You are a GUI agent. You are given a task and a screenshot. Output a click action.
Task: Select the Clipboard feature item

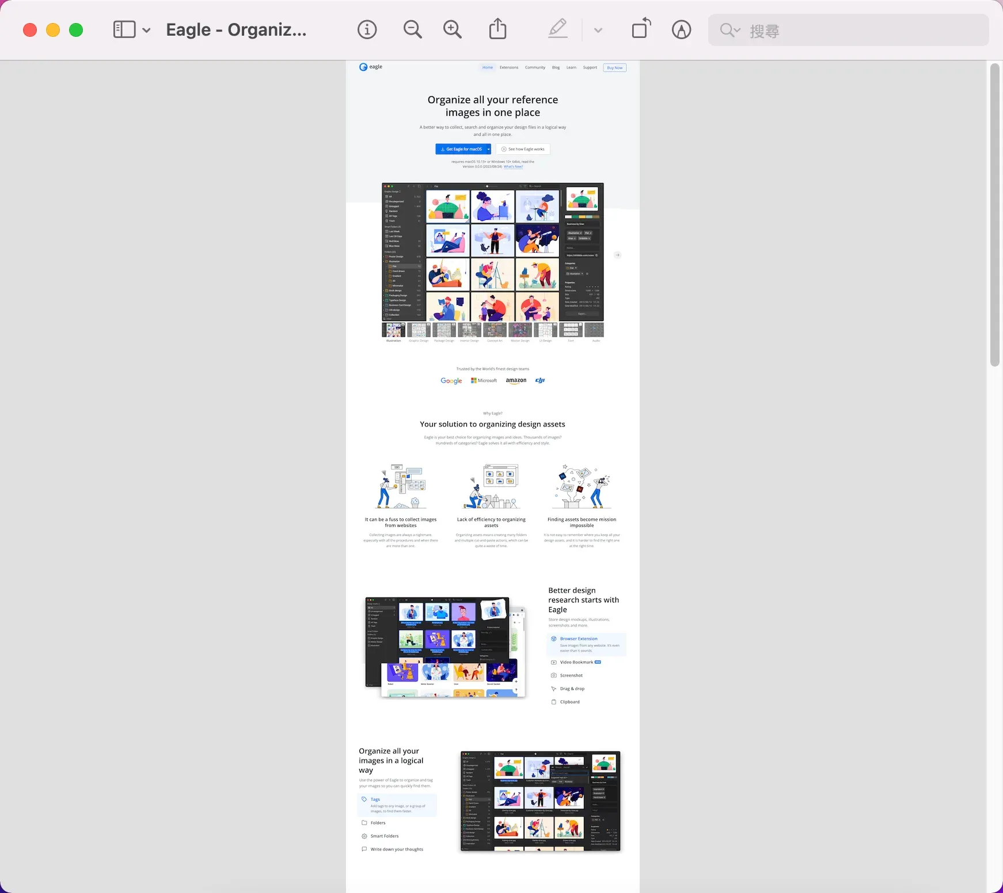565,702
